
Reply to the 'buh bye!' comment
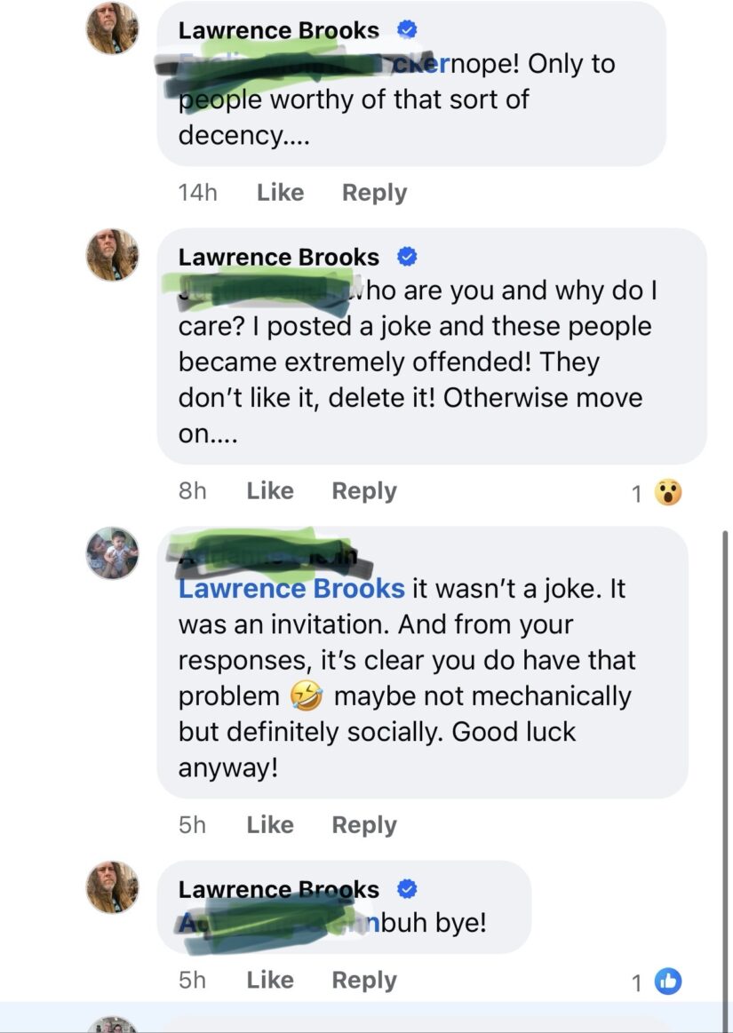coord(364,981)
